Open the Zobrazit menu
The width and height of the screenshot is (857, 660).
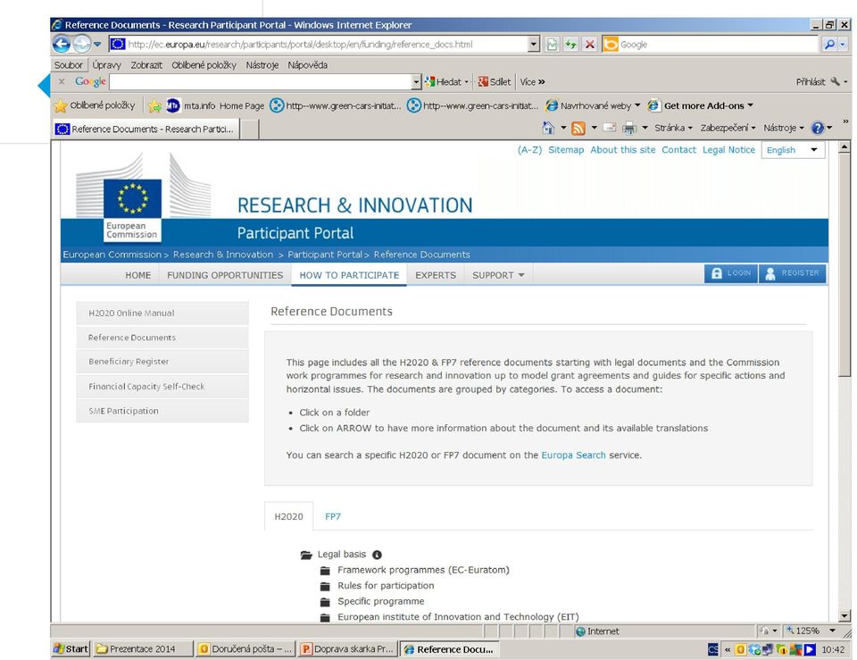coord(146,65)
